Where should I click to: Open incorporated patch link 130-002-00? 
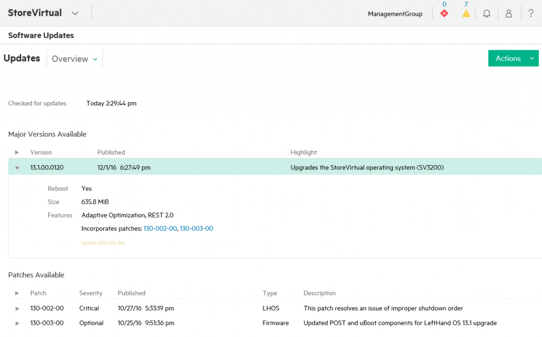[160, 229]
